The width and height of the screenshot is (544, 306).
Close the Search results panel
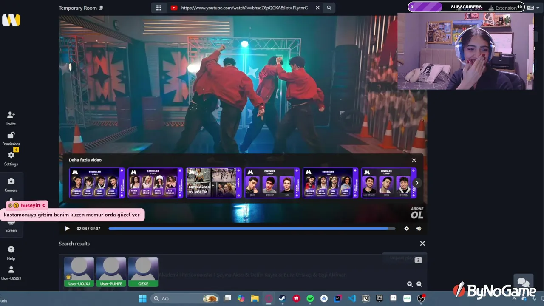coord(422,244)
